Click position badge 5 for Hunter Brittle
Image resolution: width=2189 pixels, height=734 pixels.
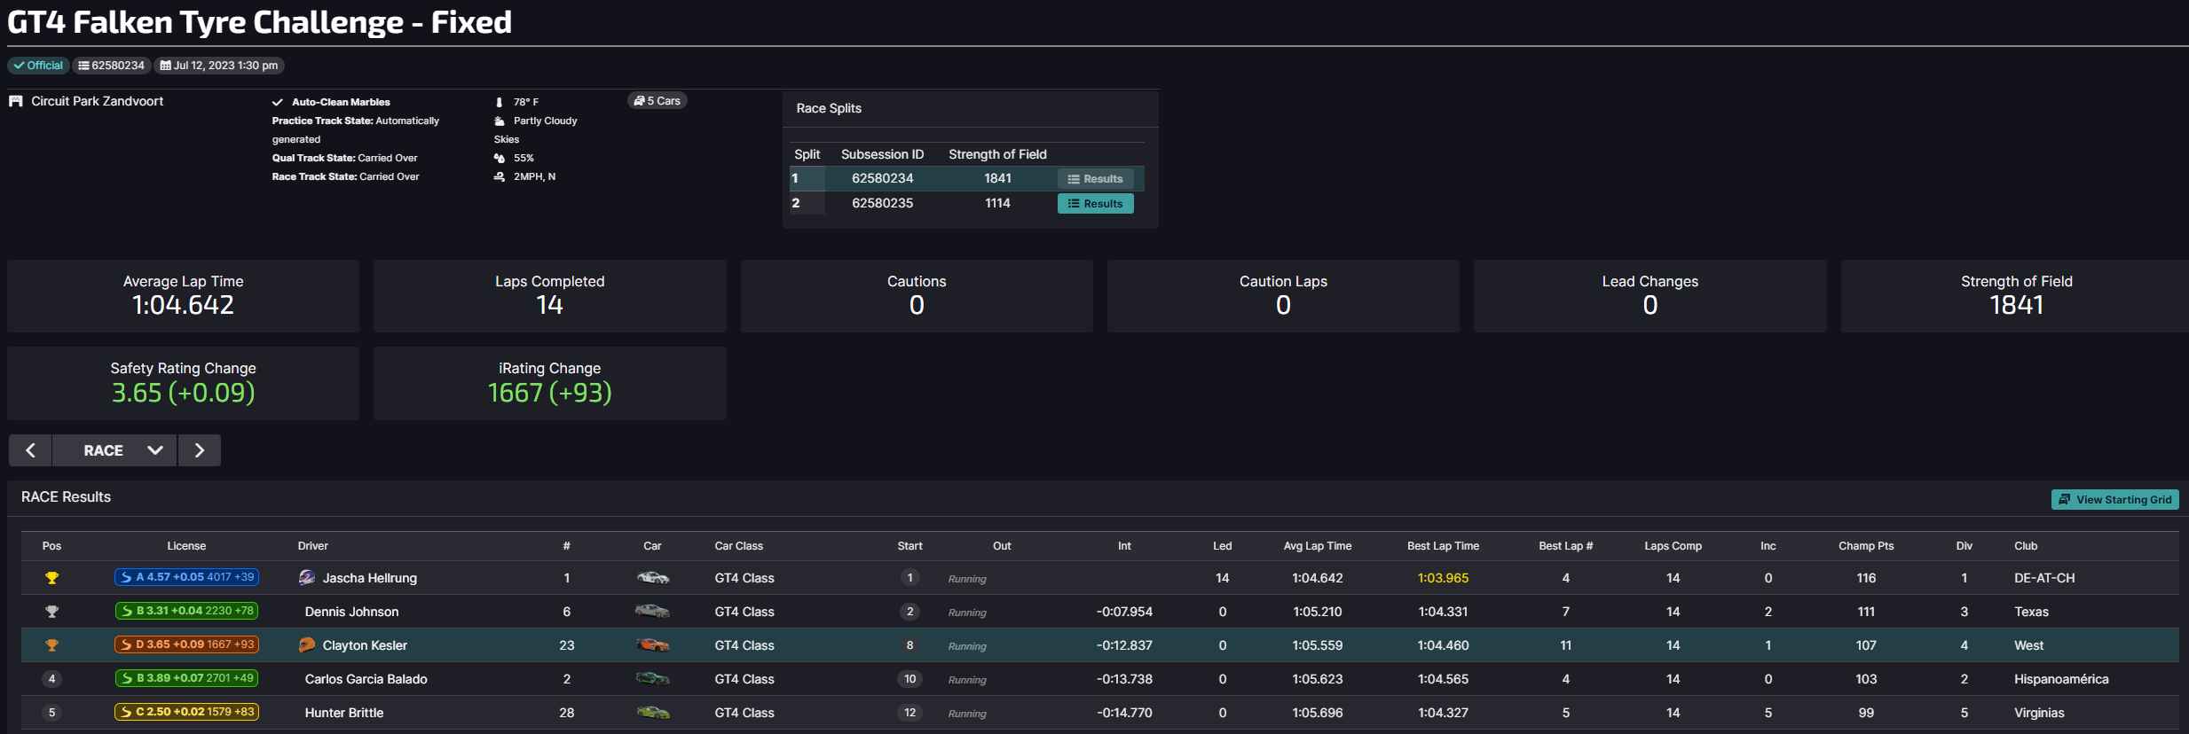pyautogui.click(x=52, y=713)
